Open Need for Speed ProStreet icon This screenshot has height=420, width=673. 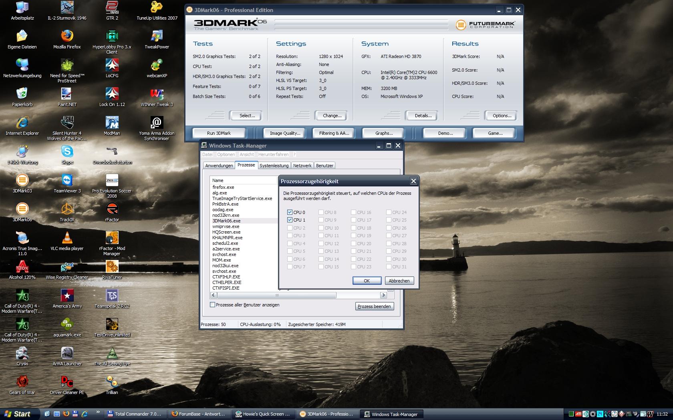click(x=67, y=70)
